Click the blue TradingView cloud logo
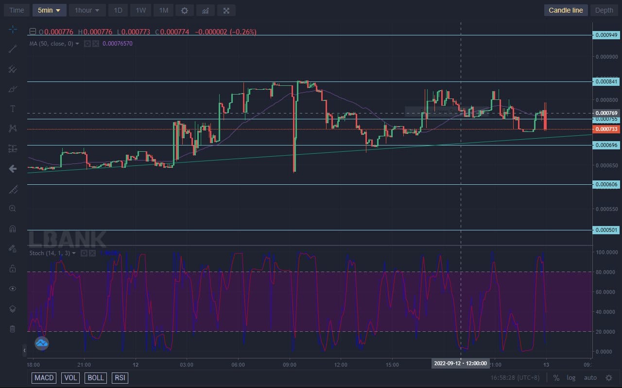Image resolution: width=622 pixels, height=388 pixels. pyautogui.click(x=41, y=344)
